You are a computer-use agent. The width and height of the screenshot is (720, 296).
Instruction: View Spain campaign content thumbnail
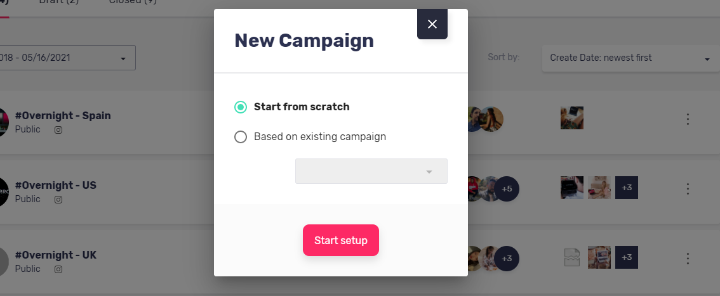571,119
